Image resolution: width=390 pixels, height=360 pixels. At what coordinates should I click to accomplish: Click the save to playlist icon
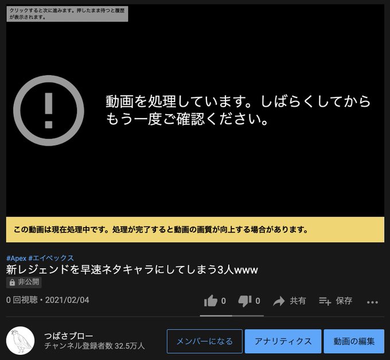(325, 301)
